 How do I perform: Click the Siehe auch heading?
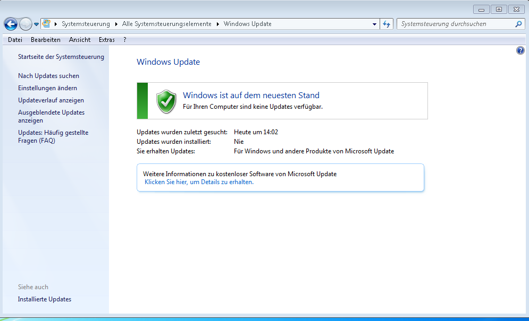pyautogui.click(x=33, y=287)
